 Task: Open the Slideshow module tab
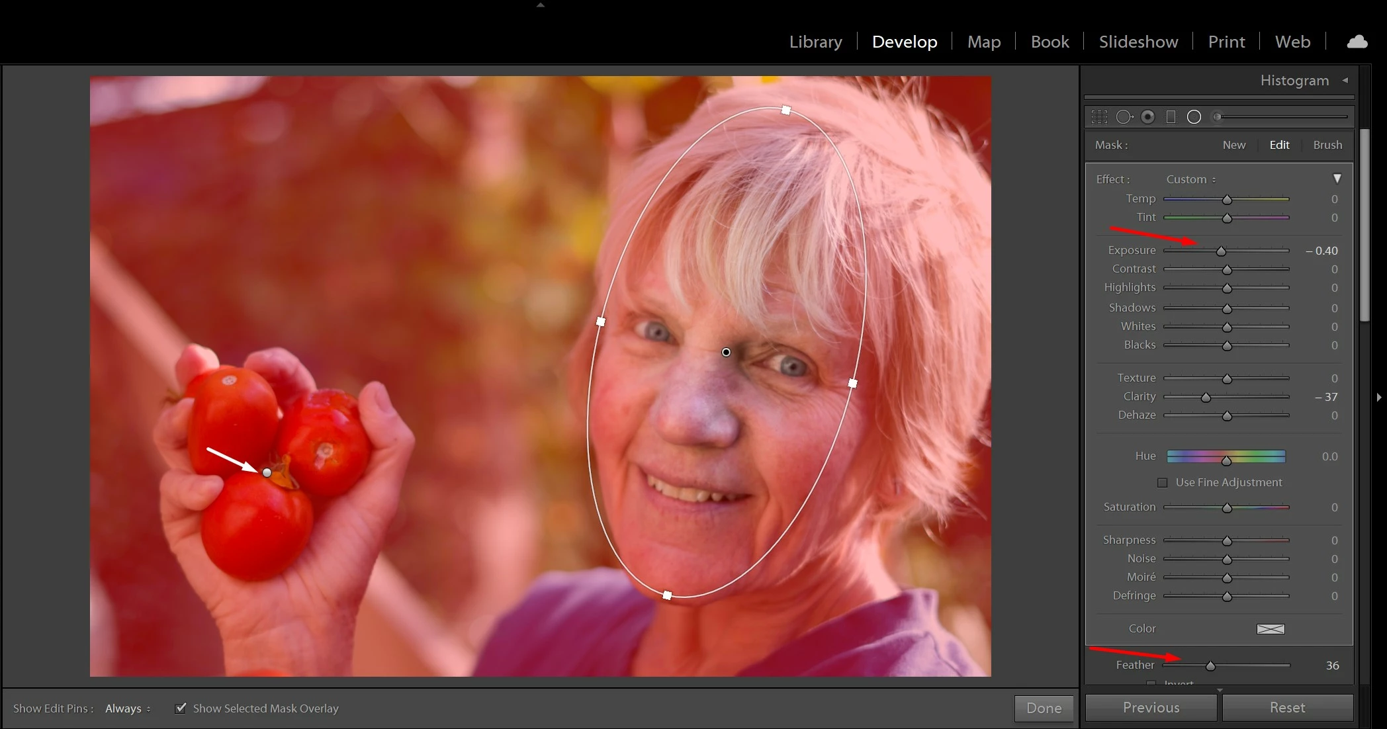click(x=1138, y=42)
